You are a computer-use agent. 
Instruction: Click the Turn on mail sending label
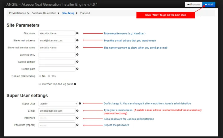(23, 76)
